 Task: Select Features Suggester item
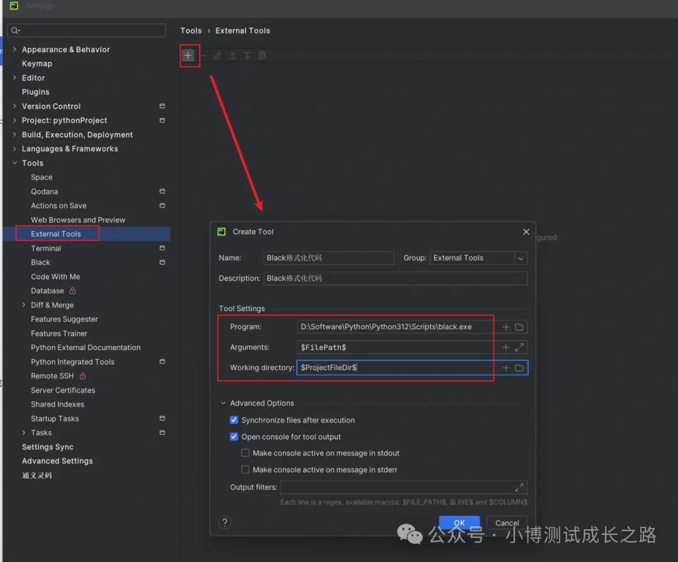(64, 319)
